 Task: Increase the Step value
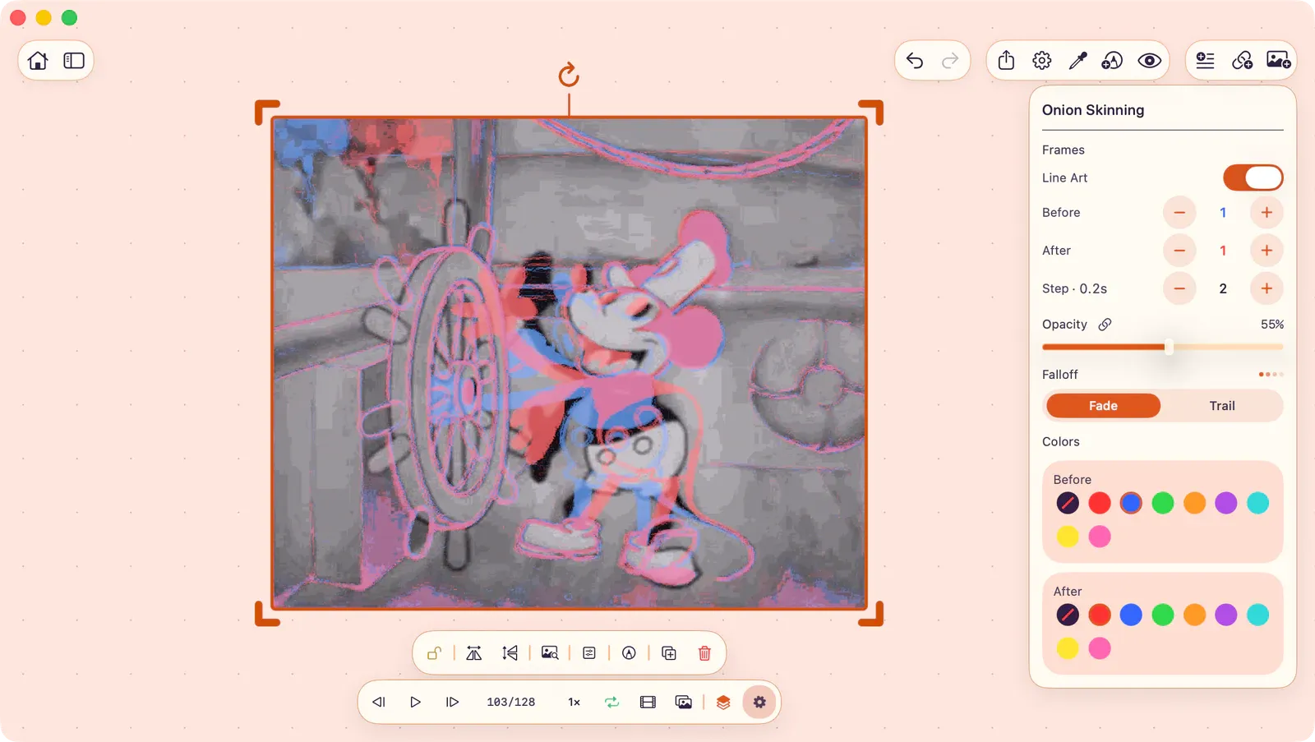pos(1267,288)
